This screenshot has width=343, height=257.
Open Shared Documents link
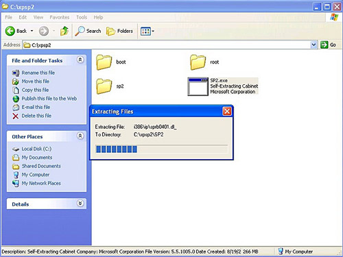click(41, 166)
